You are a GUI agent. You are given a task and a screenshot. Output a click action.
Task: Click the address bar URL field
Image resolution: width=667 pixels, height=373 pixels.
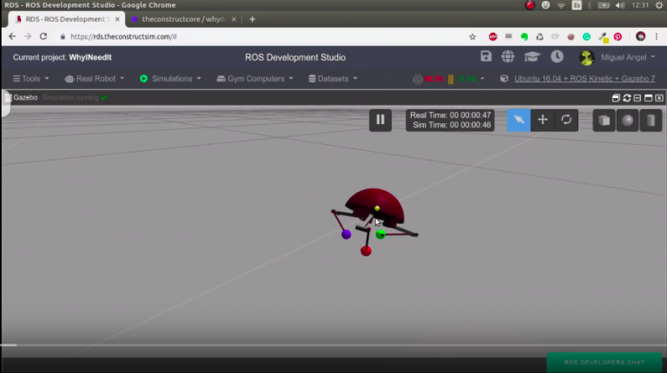point(264,36)
